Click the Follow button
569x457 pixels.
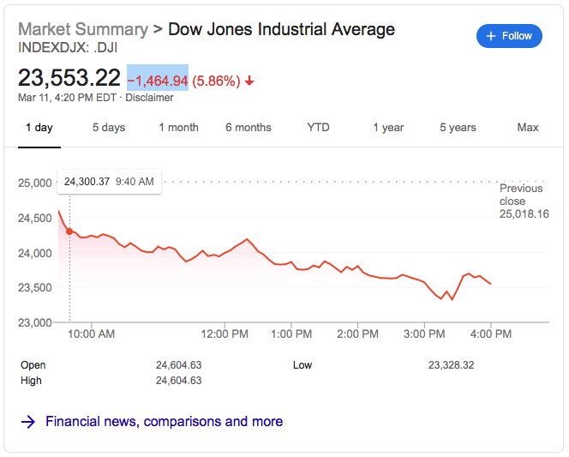(x=509, y=36)
